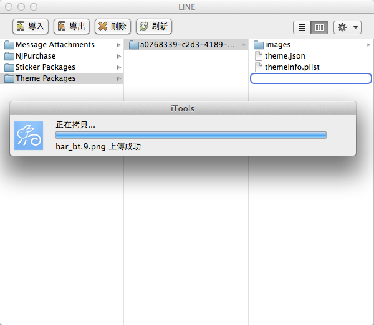This screenshot has width=374, height=325.
Task: Close the LINE window
Action: pyautogui.click(x=9, y=7)
